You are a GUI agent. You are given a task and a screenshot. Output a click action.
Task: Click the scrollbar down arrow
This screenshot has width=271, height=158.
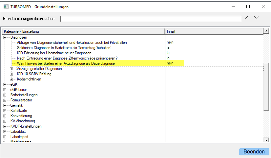(266, 140)
